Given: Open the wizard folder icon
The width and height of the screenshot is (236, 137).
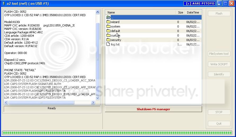Looking at the screenshot, I should click(x=108, y=22).
